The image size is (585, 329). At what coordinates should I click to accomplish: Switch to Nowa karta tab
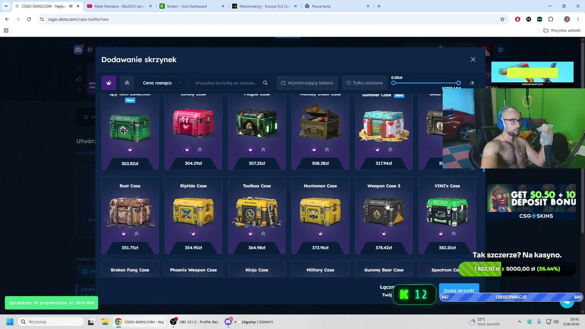(336, 6)
